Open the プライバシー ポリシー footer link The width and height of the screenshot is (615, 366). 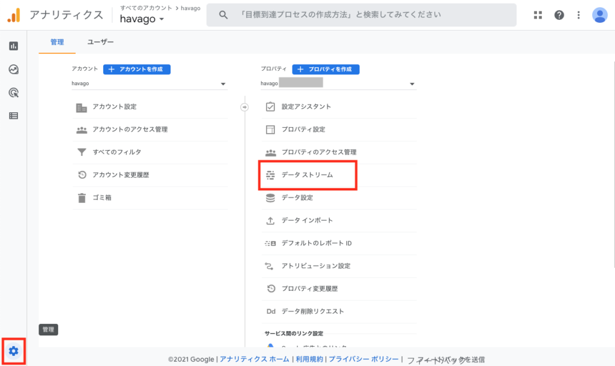[x=363, y=359]
